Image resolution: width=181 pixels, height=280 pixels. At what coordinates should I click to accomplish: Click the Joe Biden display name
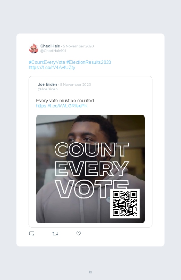[47, 84]
